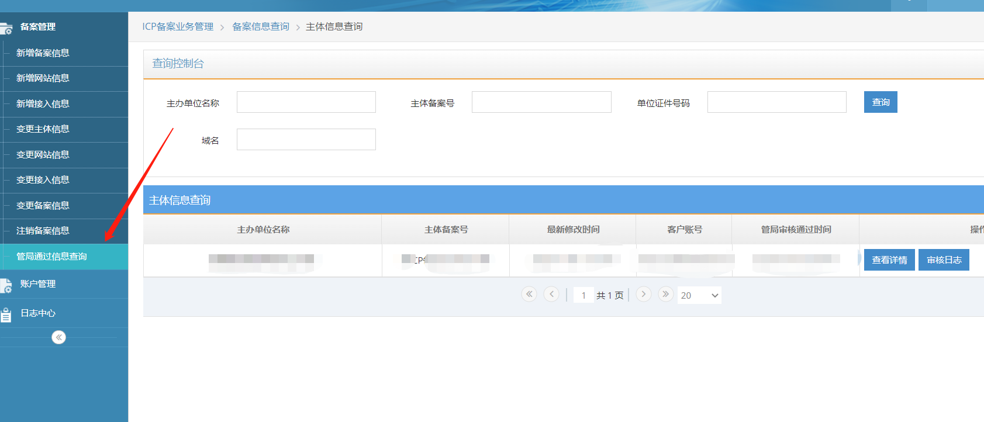Click the 查询 search button
The width and height of the screenshot is (984, 422).
pyautogui.click(x=881, y=102)
